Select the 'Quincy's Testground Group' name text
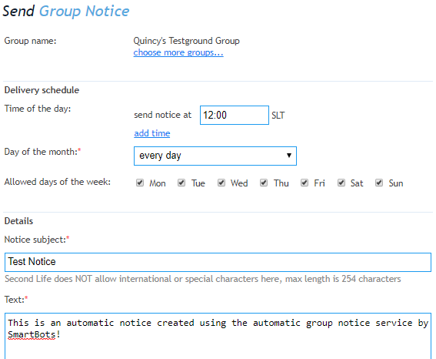 click(186, 41)
